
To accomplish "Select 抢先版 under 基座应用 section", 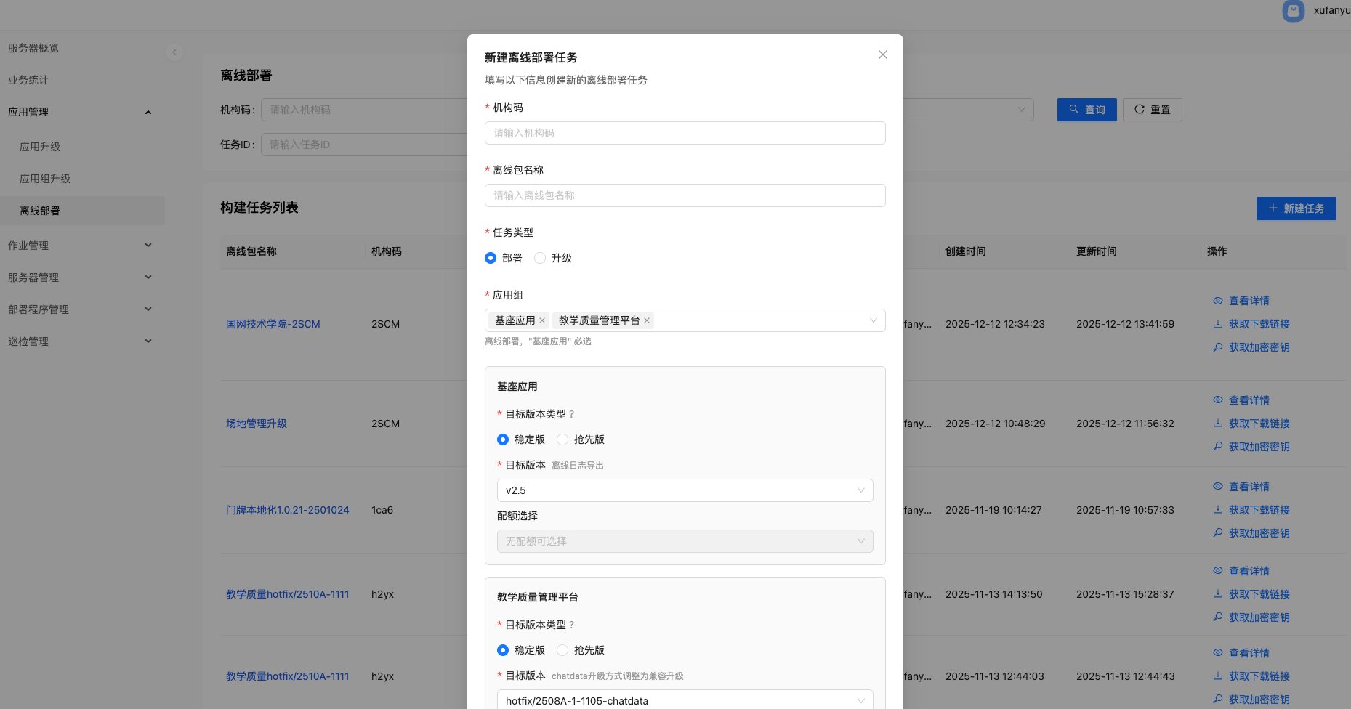I will [562, 439].
